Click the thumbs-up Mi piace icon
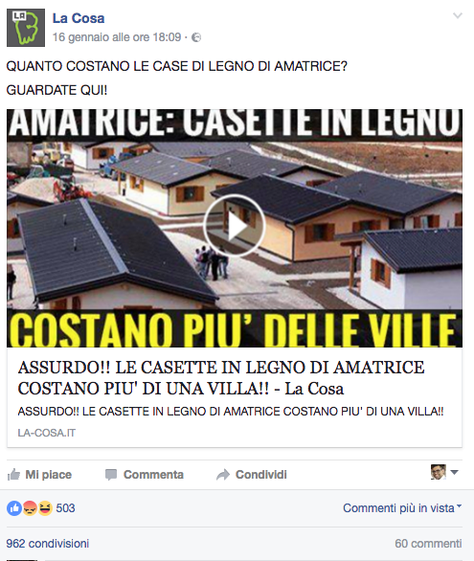 (x=13, y=475)
